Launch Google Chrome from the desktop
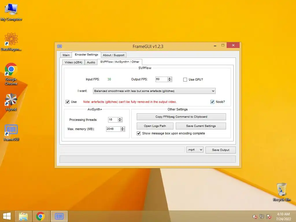The image size is (296, 222). pos(11,74)
